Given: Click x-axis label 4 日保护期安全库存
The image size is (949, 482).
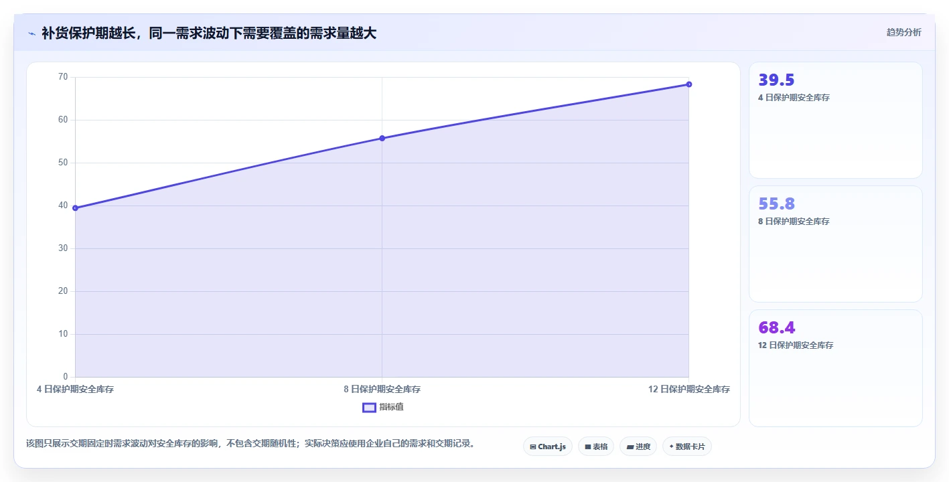Looking at the screenshot, I should point(75,389).
